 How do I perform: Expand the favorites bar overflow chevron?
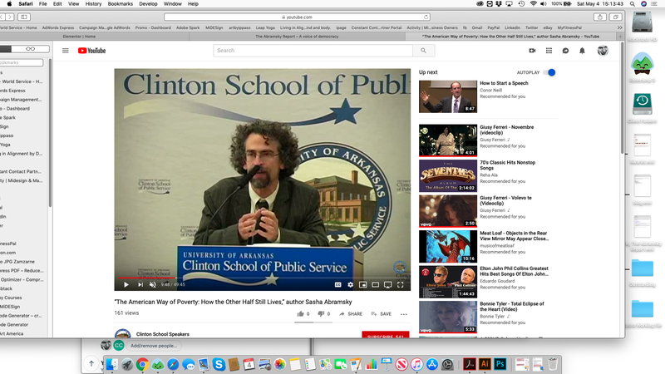(619, 27)
